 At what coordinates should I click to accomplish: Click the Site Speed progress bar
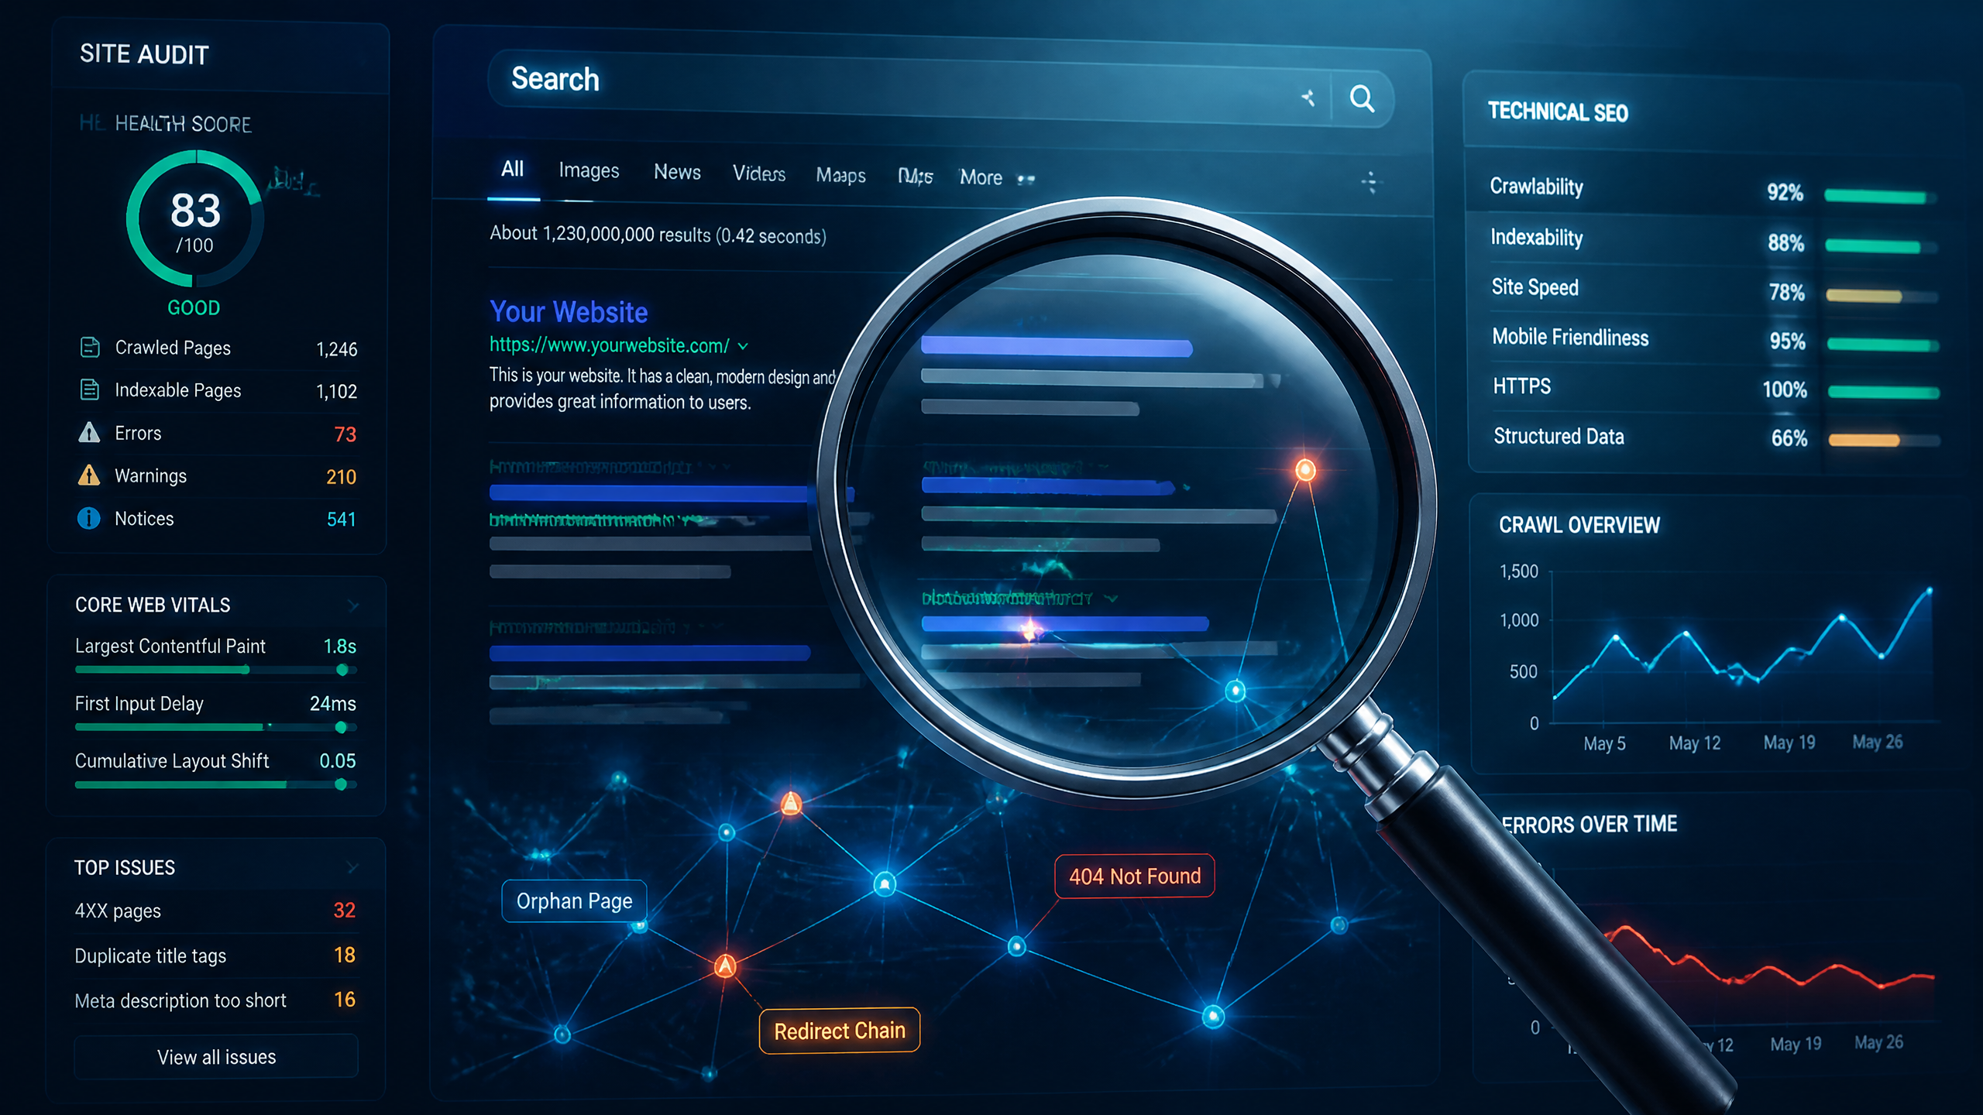pos(1882,296)
